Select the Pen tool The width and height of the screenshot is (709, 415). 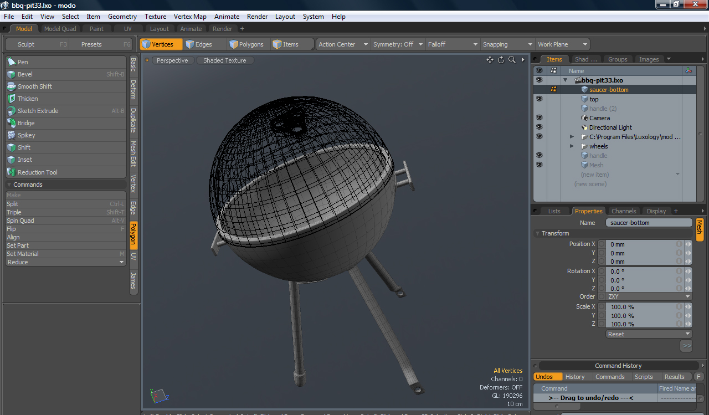66,62
